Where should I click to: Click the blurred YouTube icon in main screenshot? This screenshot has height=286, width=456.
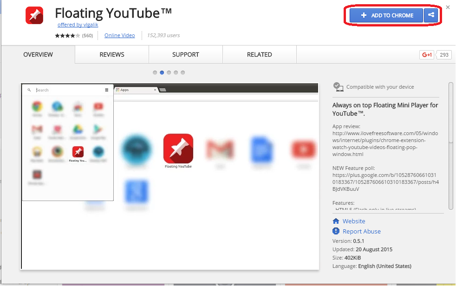point(303,149)
